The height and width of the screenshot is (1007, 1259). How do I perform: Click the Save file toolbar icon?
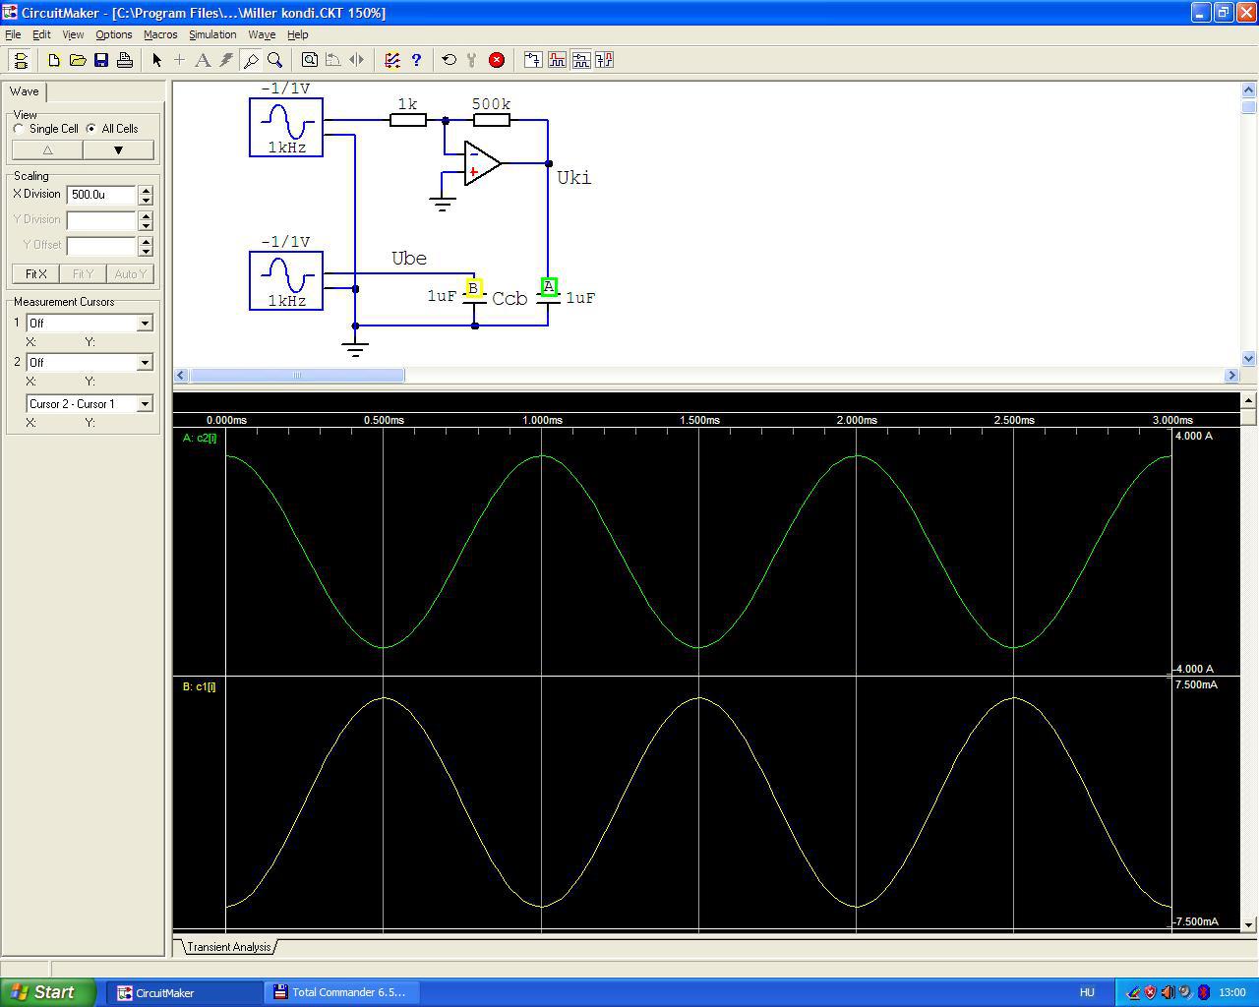101,60
